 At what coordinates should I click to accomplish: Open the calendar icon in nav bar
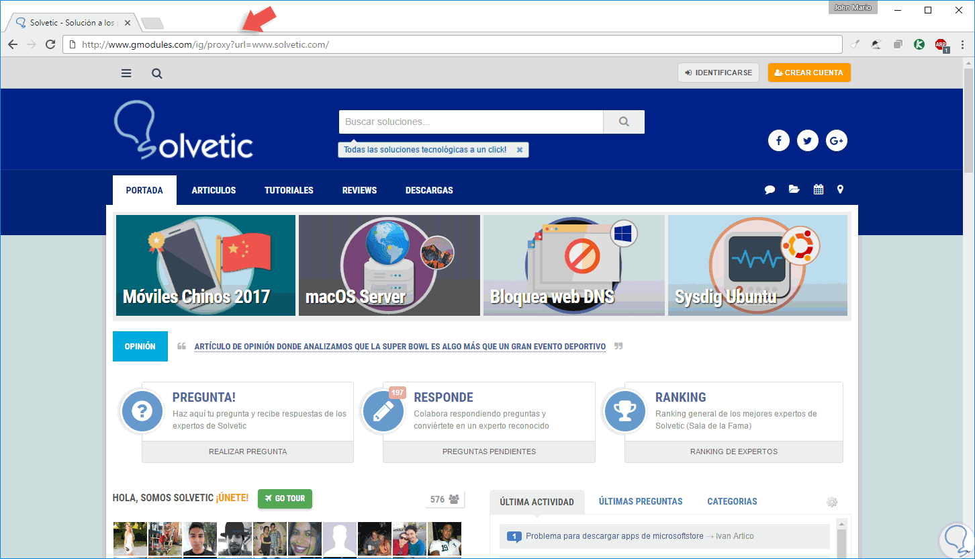pos(819,190)
